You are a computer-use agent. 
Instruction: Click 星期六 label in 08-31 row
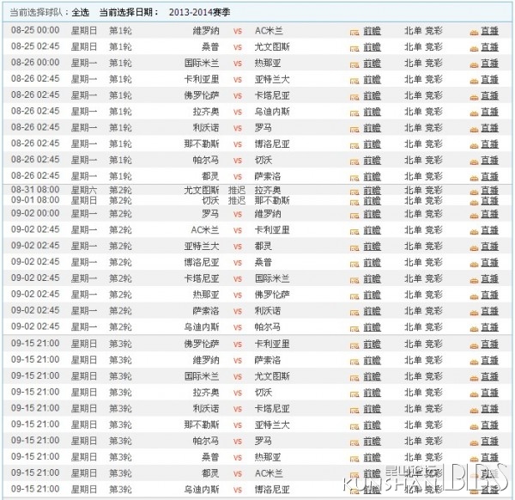(84, 191)
